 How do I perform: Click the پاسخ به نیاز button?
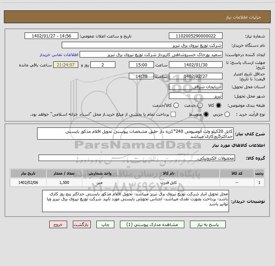tap(207, 225)
